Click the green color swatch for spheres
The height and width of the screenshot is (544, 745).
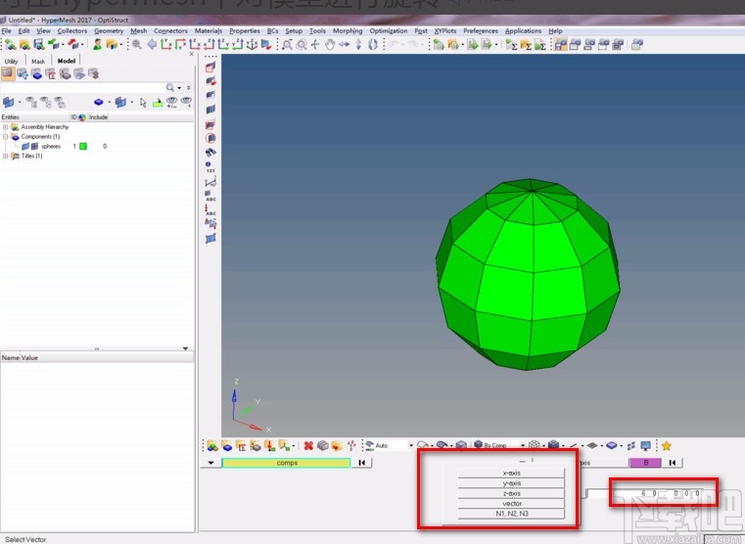[83, 146]
